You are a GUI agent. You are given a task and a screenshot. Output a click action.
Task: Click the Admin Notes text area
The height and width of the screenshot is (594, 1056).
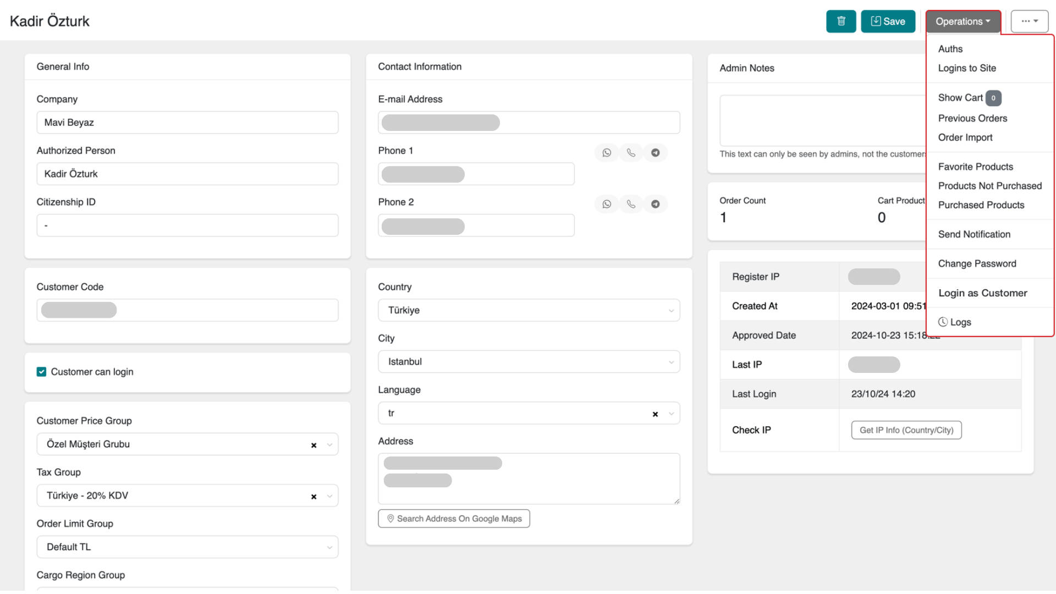tap(822, 120)
